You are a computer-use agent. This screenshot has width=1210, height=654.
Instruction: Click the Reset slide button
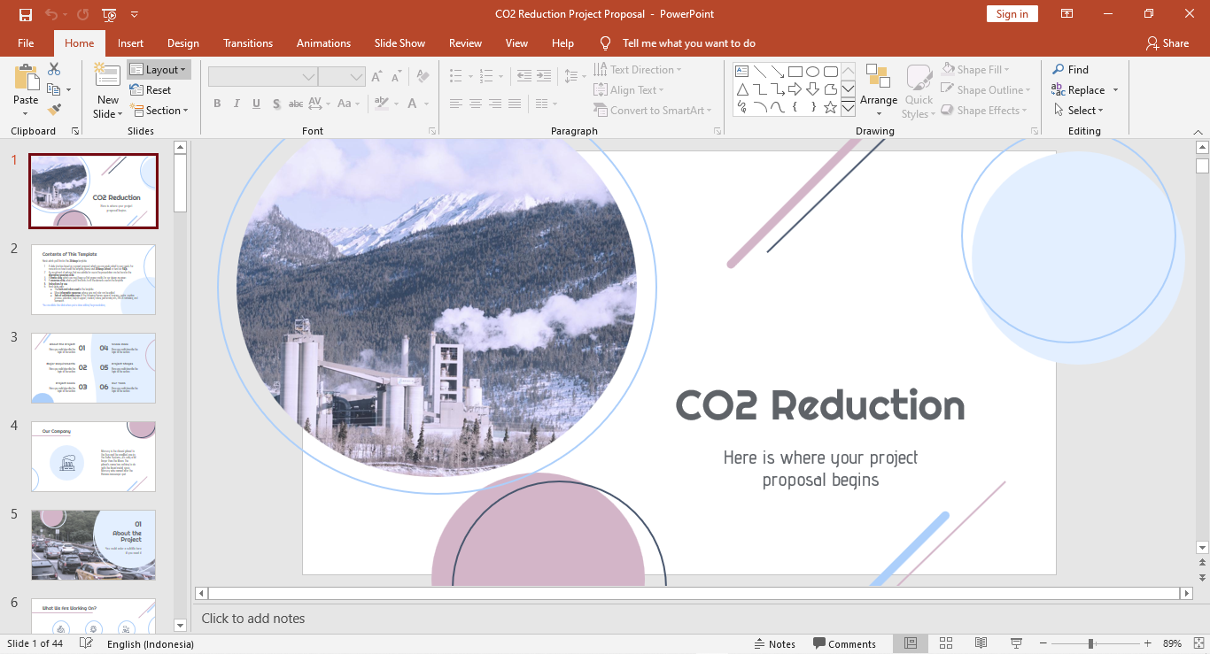tap(151, 89)
